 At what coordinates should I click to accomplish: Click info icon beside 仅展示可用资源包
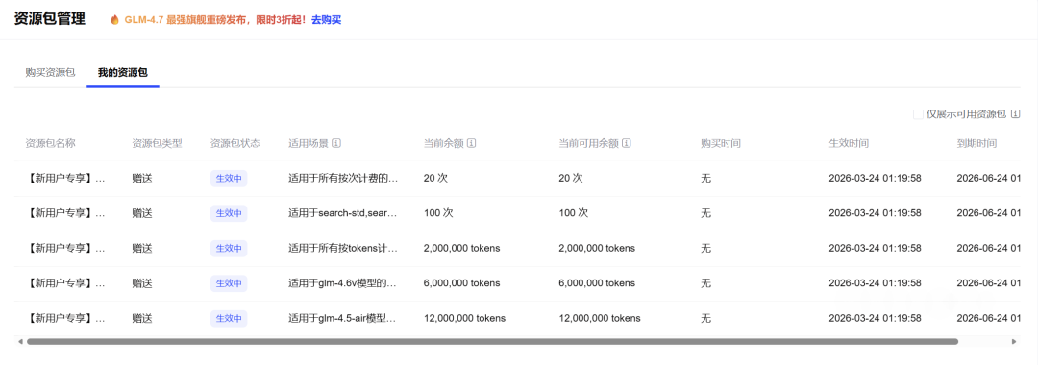(x=1016, y=114)
